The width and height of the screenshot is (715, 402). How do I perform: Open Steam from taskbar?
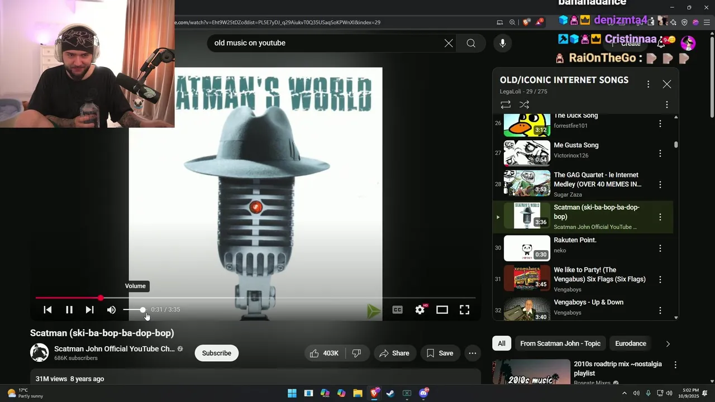point(390,393)
